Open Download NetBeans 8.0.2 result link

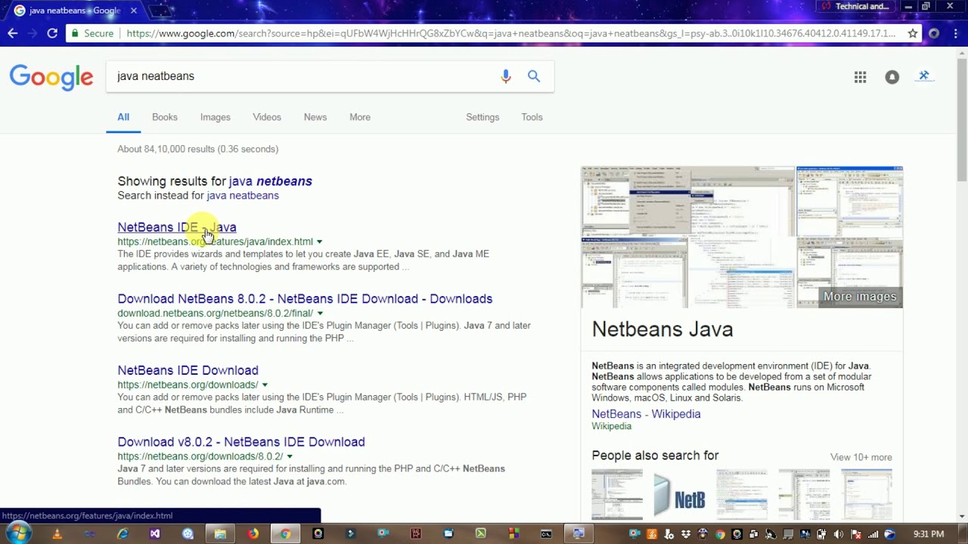[305, 299]
